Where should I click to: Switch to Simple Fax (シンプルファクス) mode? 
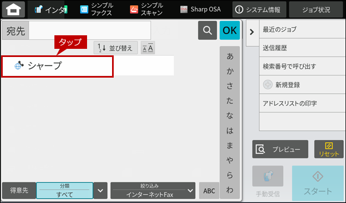(x=97, y=9)
